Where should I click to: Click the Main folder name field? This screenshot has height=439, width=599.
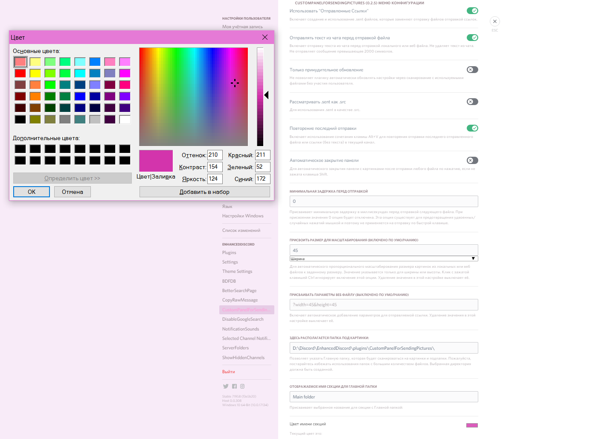tap(384, 397)
